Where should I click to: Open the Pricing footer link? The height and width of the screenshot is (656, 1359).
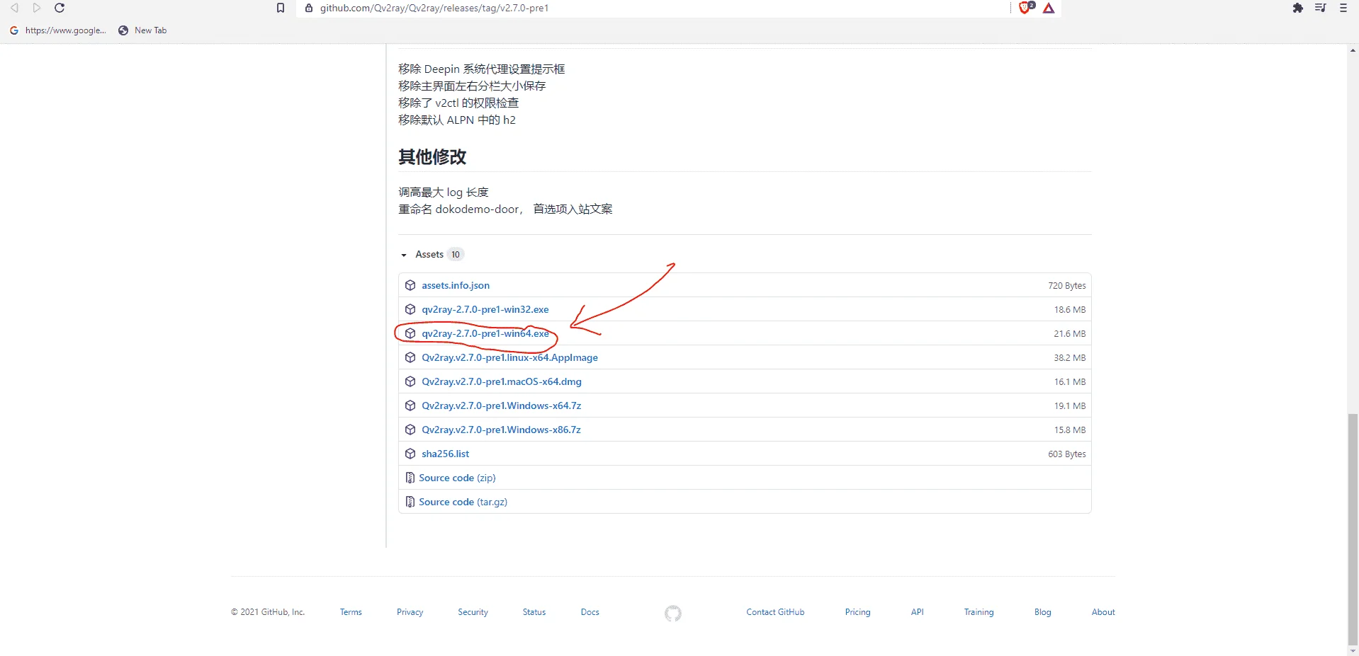click(x=857, y=612)
